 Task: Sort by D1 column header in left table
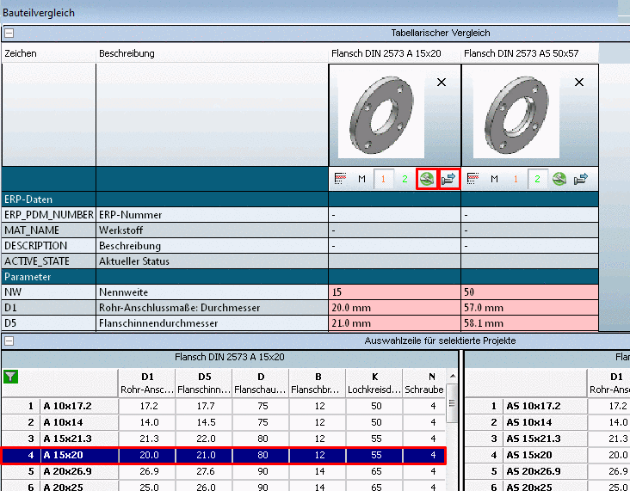point(146,383)
